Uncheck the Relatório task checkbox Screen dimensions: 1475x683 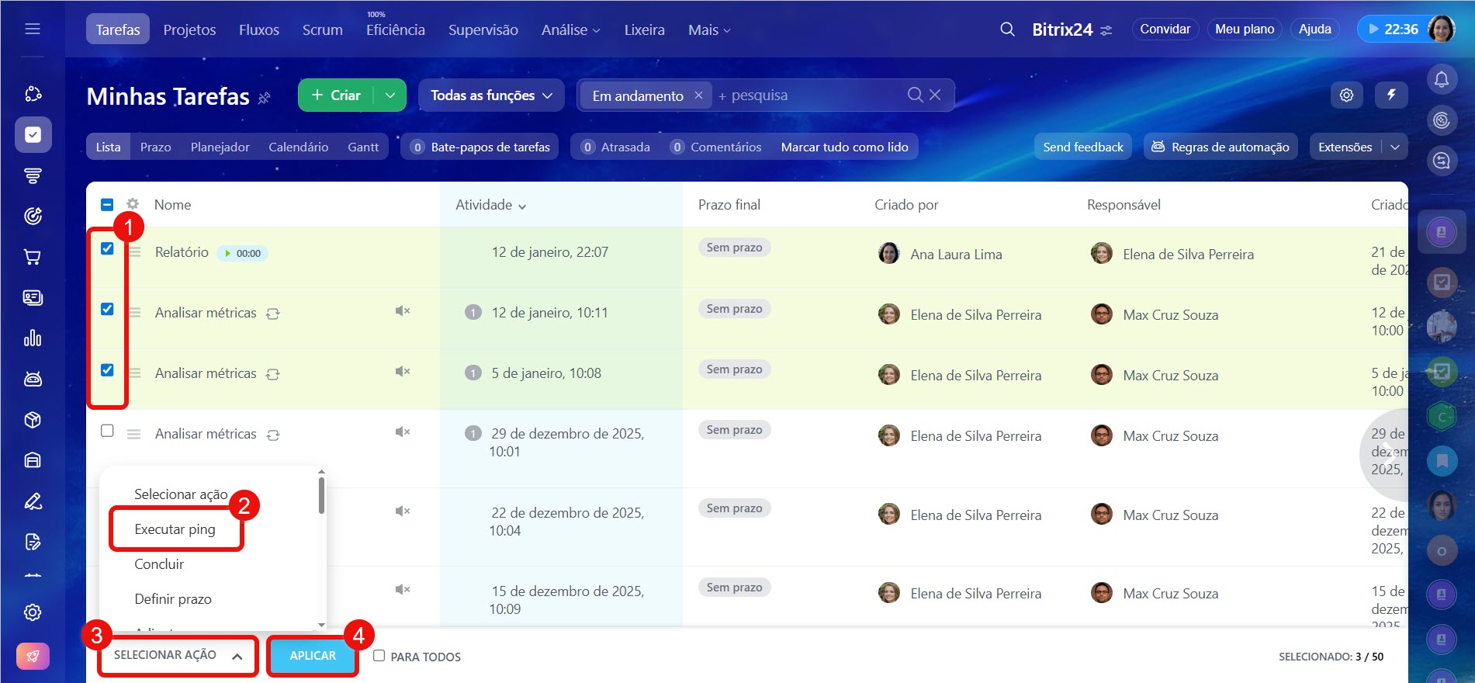click(x=107, y=248)
